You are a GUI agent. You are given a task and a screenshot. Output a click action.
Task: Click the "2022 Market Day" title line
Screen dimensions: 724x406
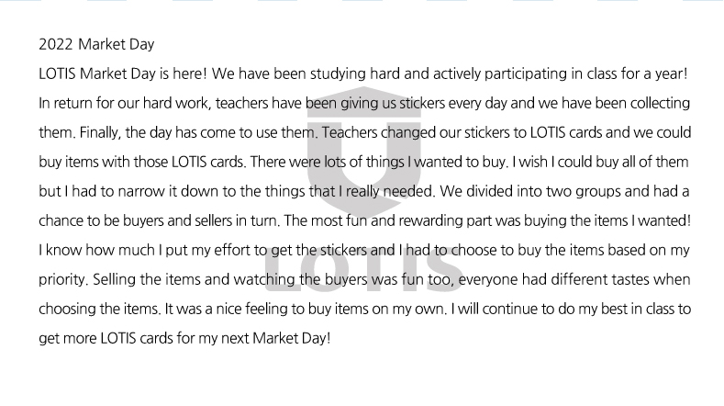coord(96,44)
